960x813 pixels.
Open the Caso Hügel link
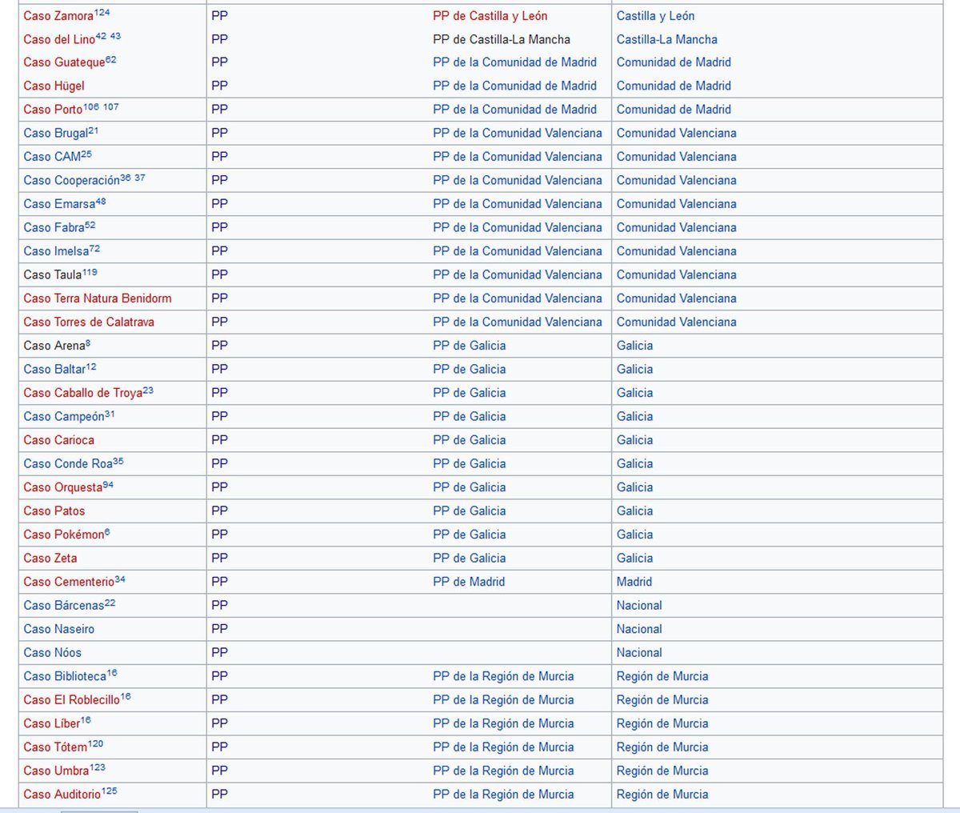coord(54,86)
